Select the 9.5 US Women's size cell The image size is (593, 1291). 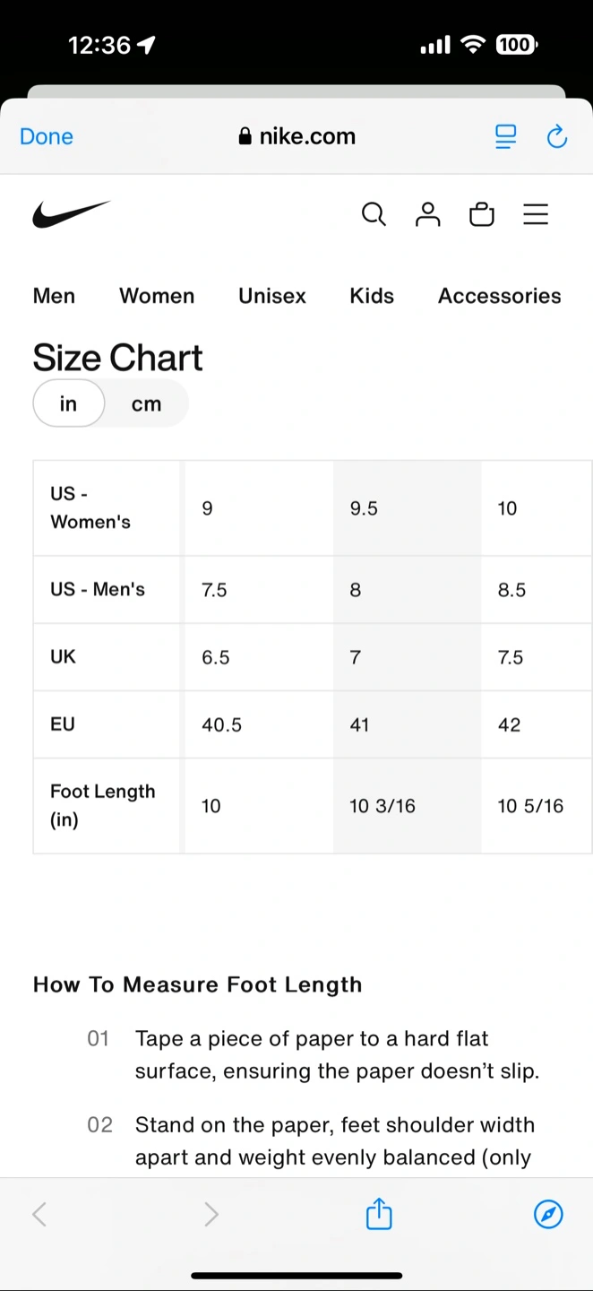pos(408,508)
